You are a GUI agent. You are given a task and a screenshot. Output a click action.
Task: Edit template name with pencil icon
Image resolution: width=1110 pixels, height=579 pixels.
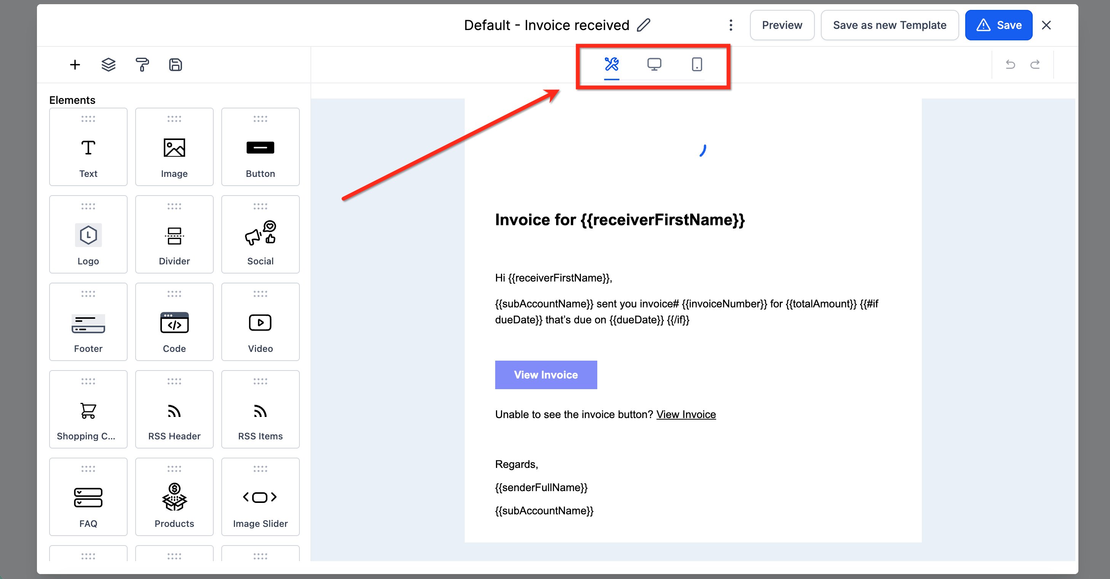643,25
